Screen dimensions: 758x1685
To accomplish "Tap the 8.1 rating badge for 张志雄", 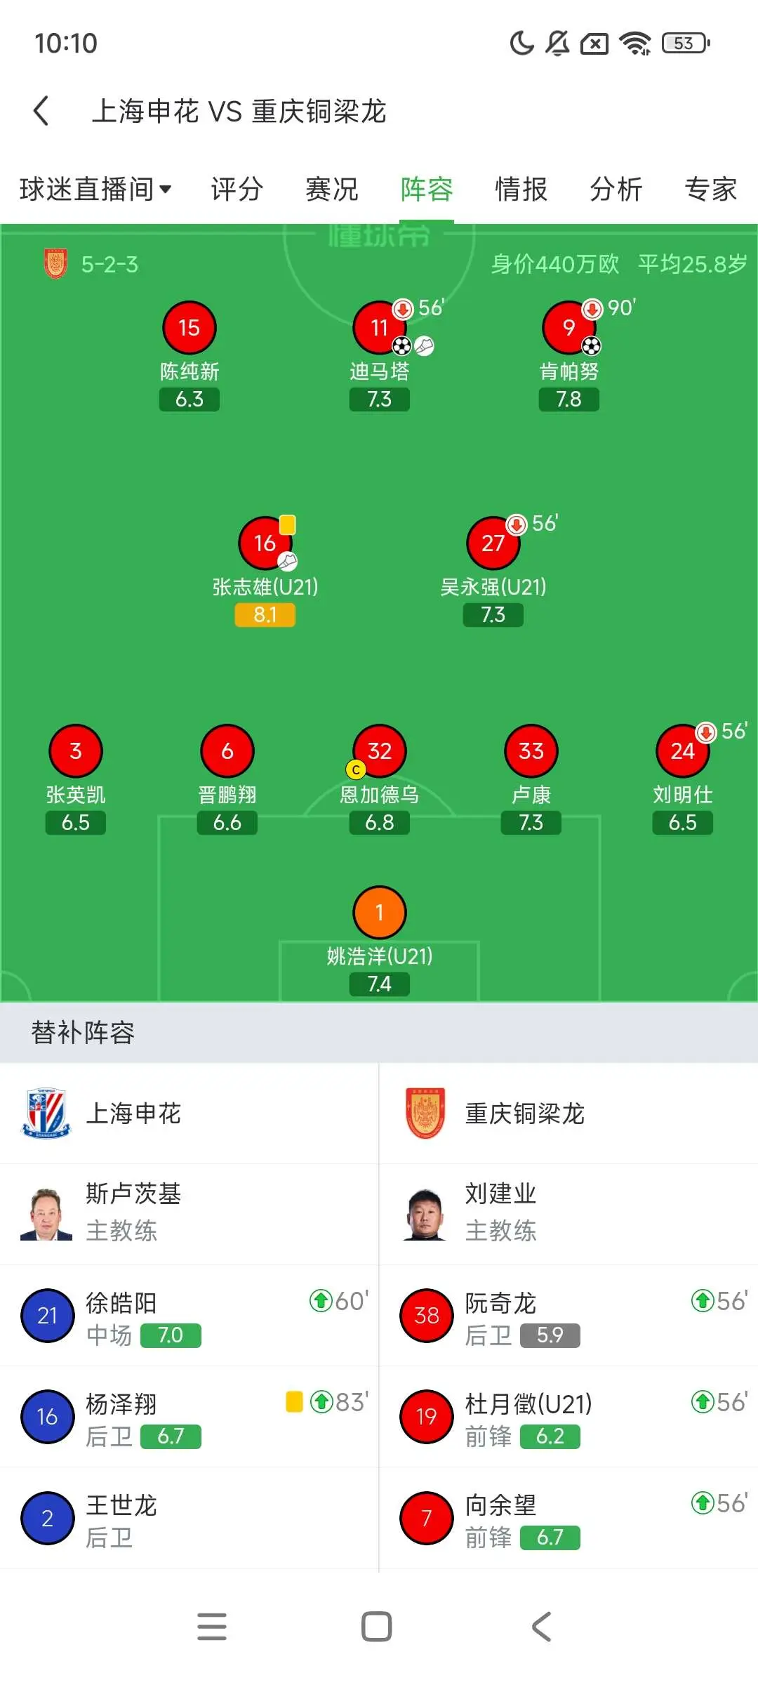I will 265,615.
